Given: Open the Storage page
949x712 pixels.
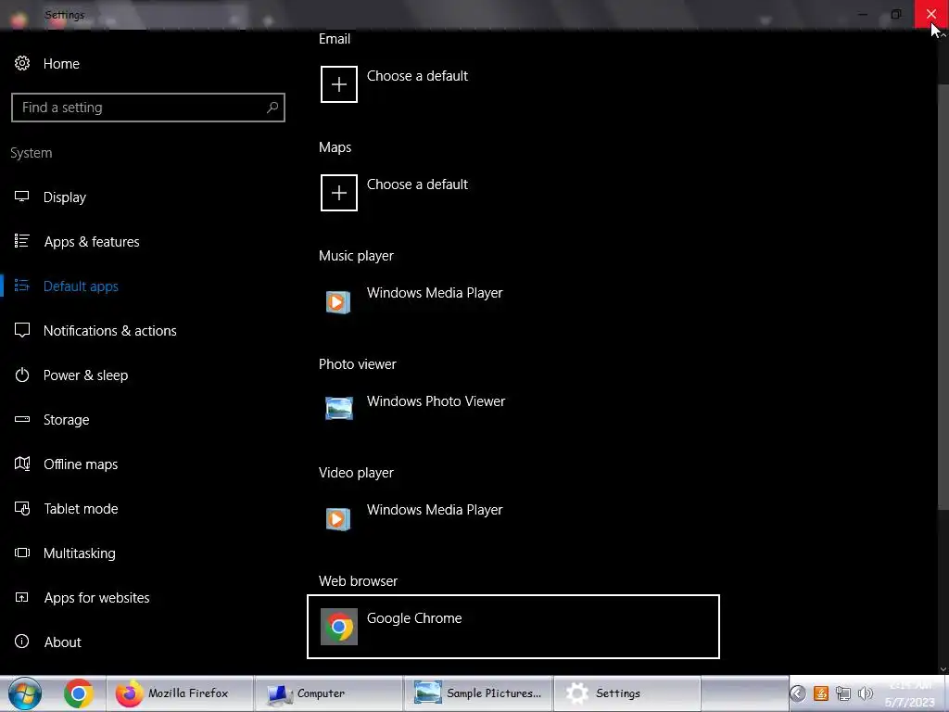Looking at the screenshot, I should tap(66, 420).
